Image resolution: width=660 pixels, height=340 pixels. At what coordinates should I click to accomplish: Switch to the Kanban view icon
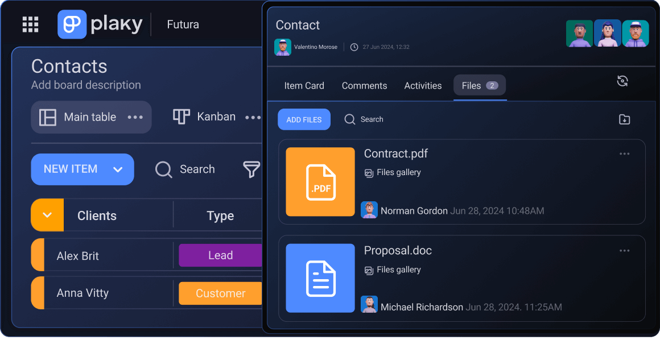pyautogui.click(x=181, y=117)
